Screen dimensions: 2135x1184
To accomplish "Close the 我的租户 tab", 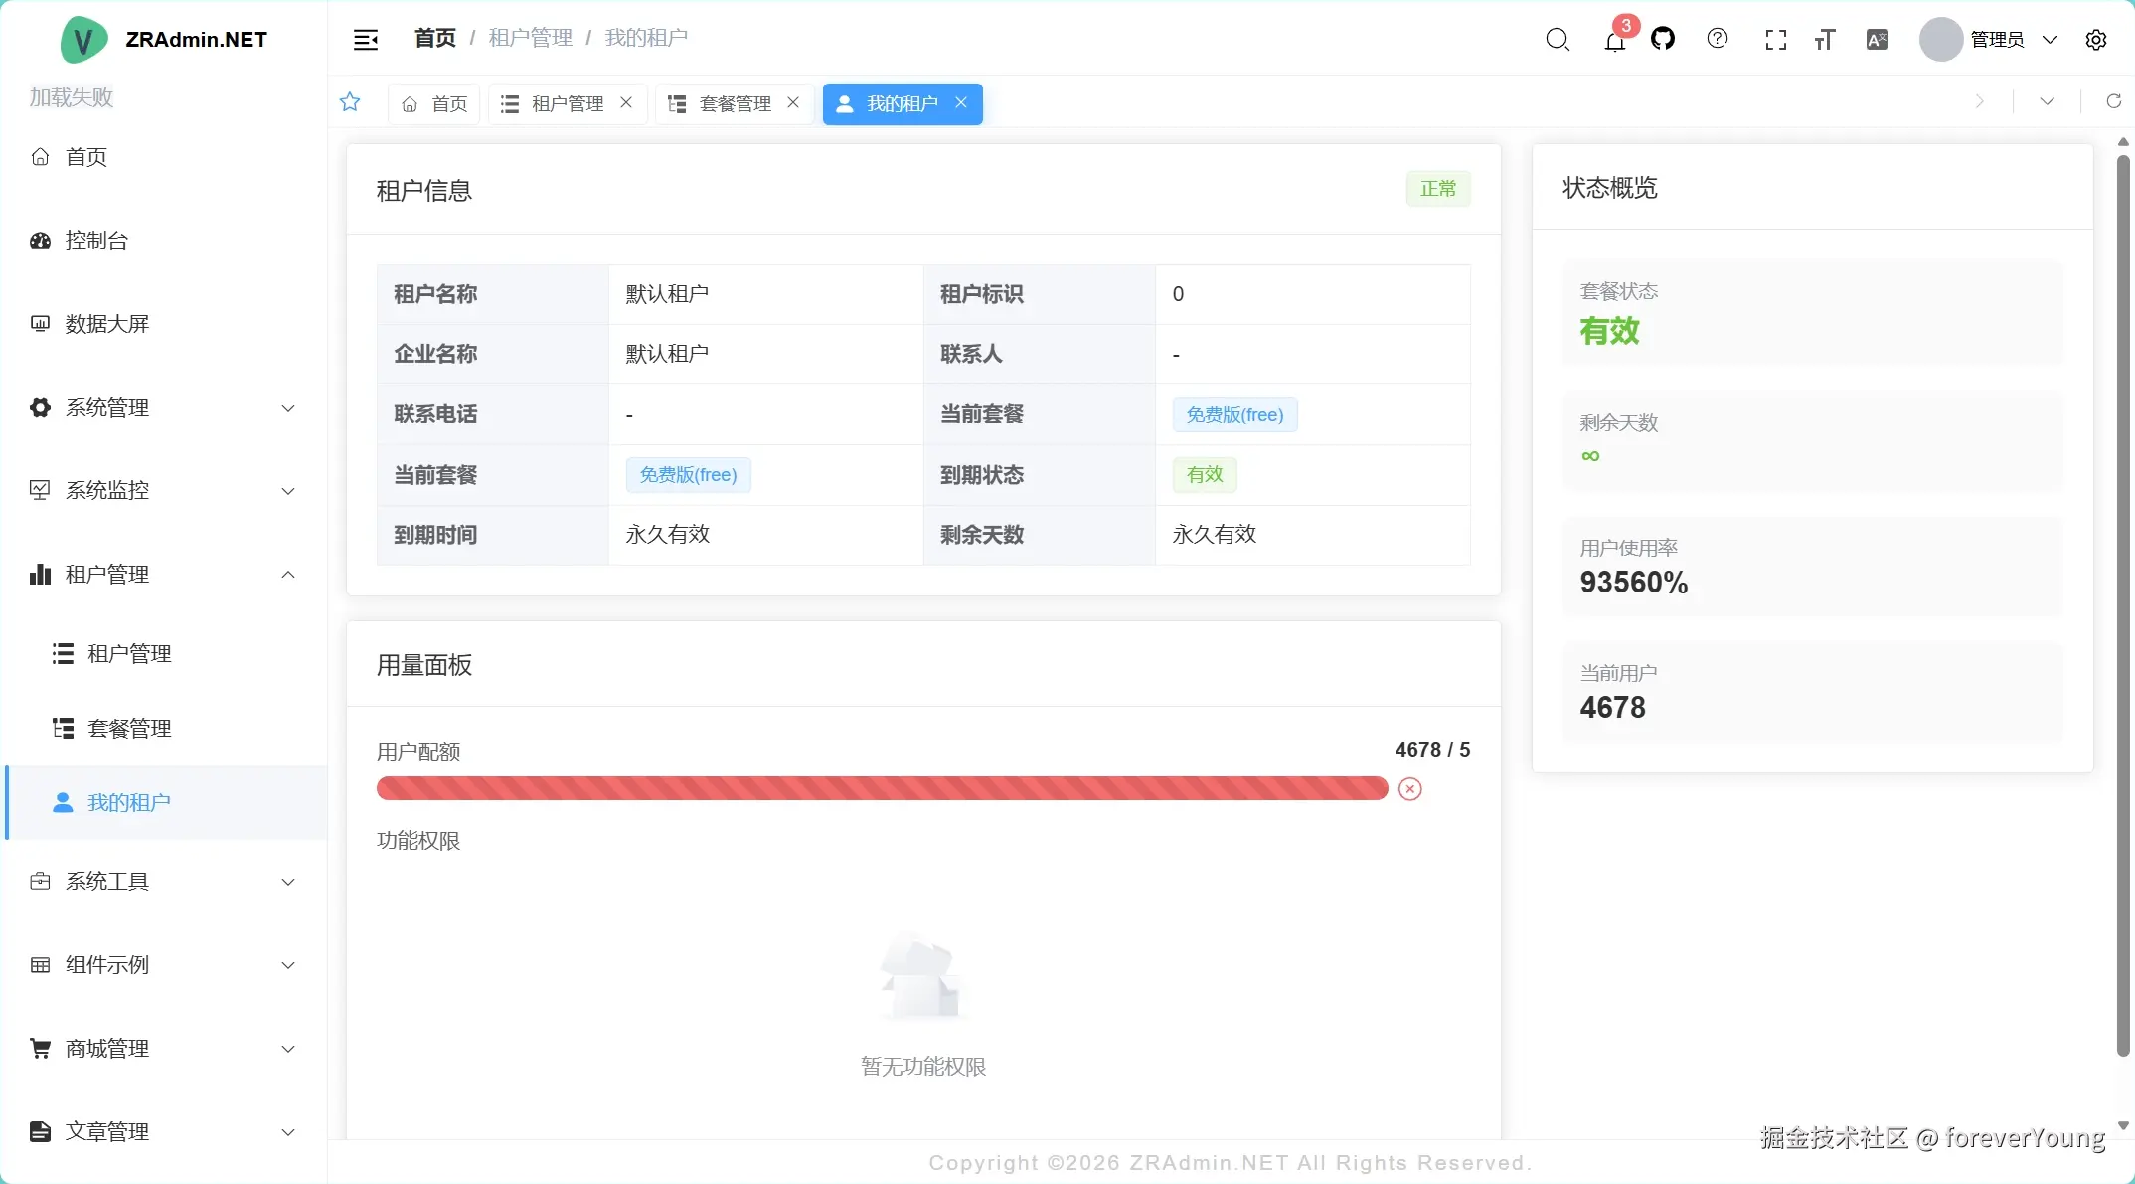I will pyautogui.click(x=961, y=102).
